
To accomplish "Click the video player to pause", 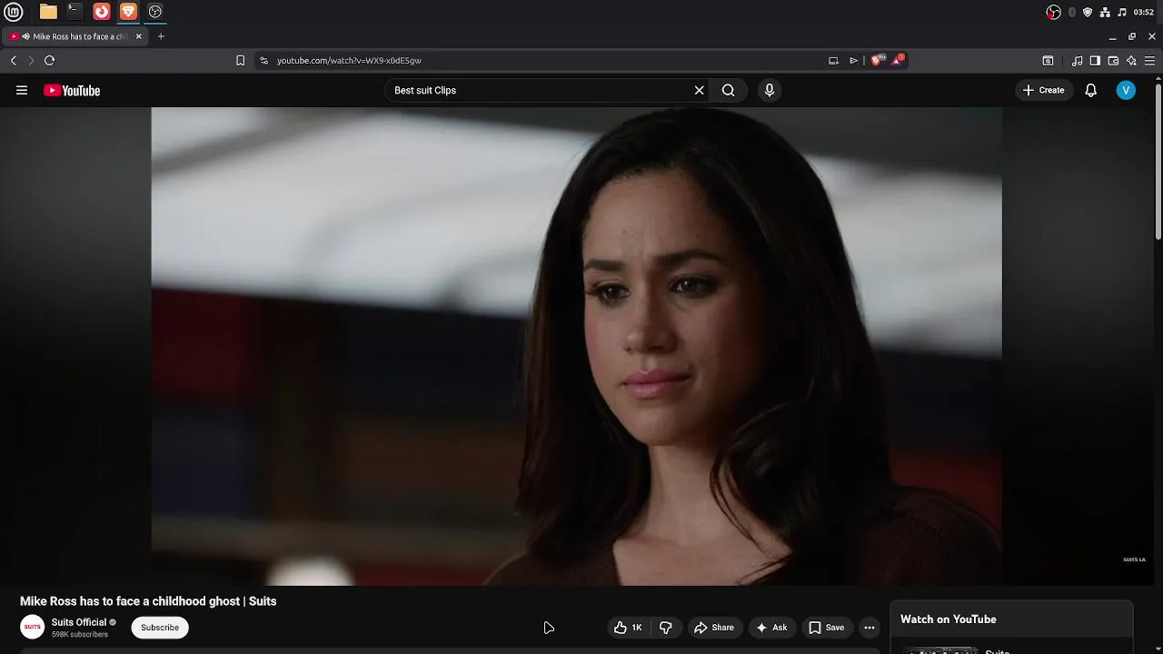I will point(576,346).
